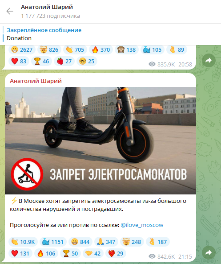221x264 pixels.
Task: Select the praying hands reaction 347
Action: pyautogui.click(x=106, y=242)
